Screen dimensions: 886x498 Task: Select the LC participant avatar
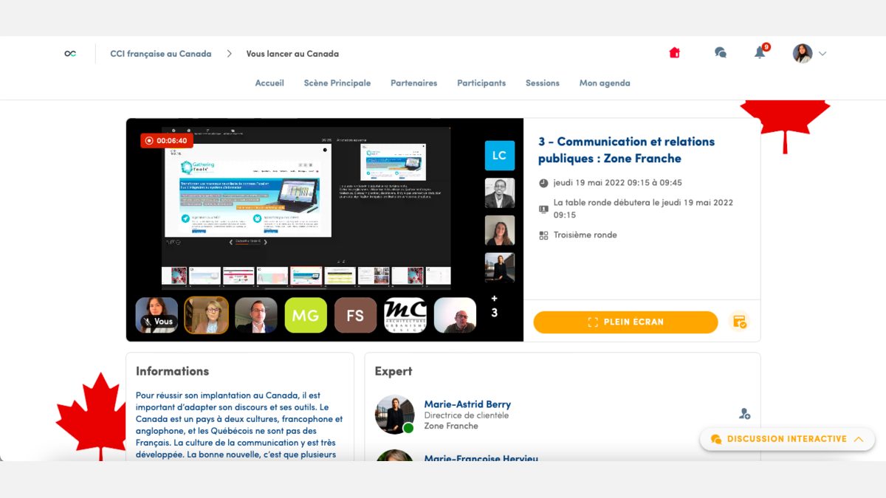(500, 156)
